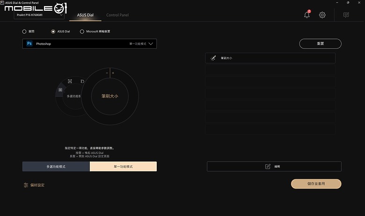Switch to 多選功能模式 mode
Viewport: 365px width, 216px height.
click(x=56, y=167)
